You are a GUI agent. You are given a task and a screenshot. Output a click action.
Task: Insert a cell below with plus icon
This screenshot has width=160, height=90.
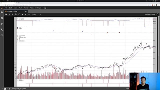[x=9, y=14]
